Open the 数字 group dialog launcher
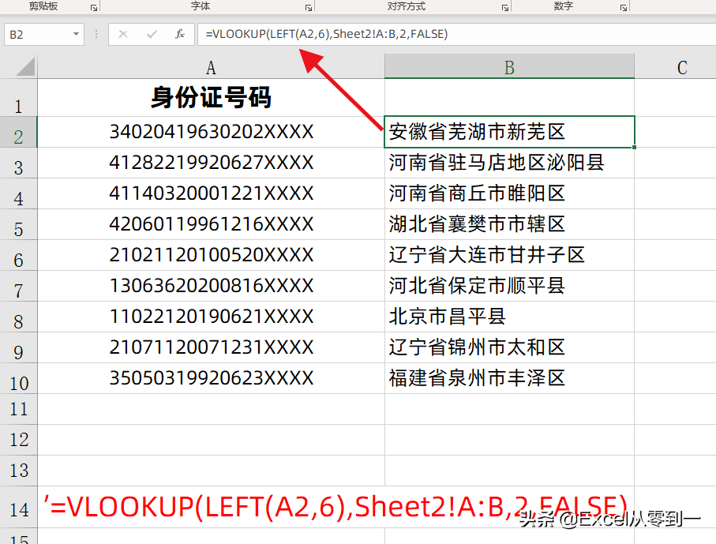The width and height of the screenshot is (716, 544). 623,8
